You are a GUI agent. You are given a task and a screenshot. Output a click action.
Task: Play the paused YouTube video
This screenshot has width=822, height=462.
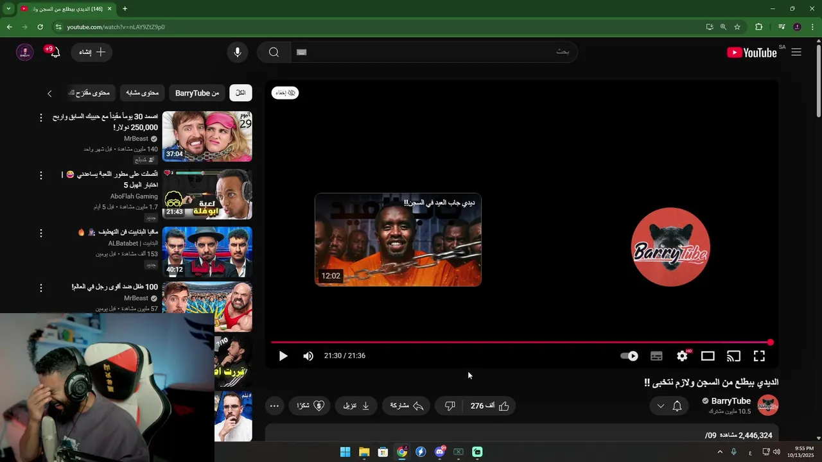[x=283, y=356]
